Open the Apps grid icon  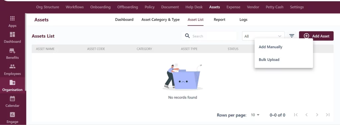click(12, 19)
